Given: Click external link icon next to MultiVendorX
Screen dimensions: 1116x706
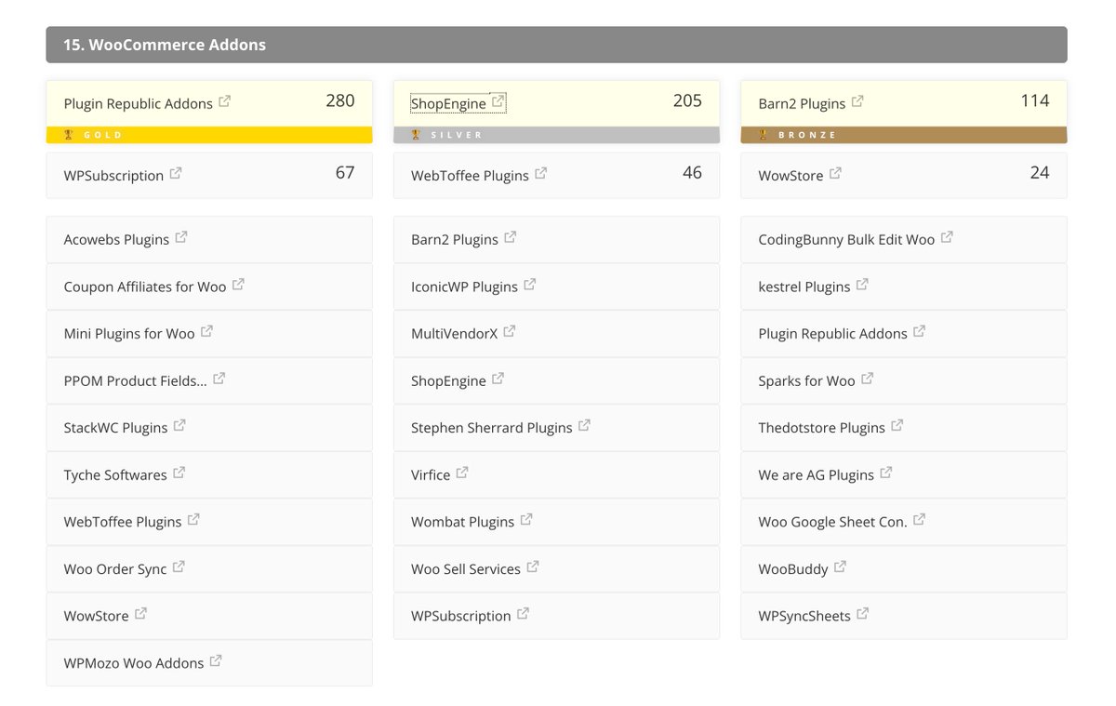Looking at the screenshot, I should [510, 332].
